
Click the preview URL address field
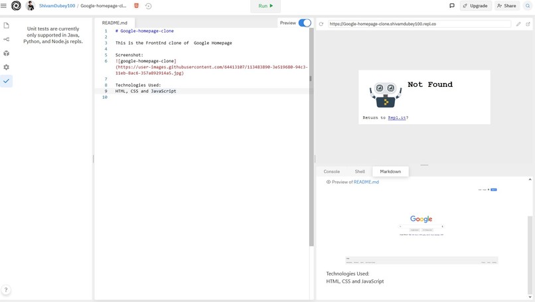click(x=420, y=24)
